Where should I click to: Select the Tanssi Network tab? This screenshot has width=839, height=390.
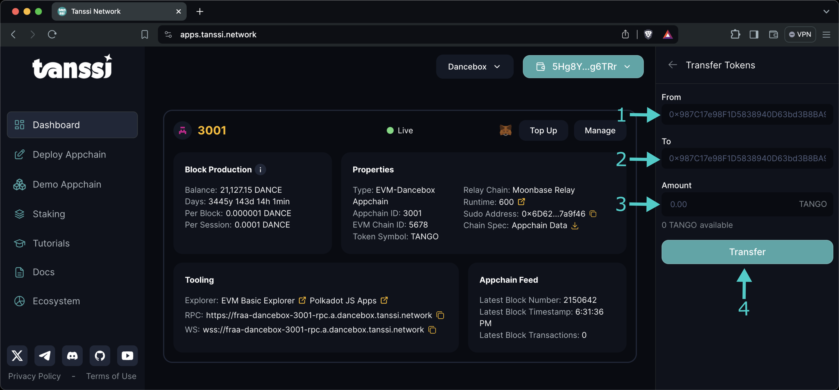pyautogui.click(x=119, y=11)
